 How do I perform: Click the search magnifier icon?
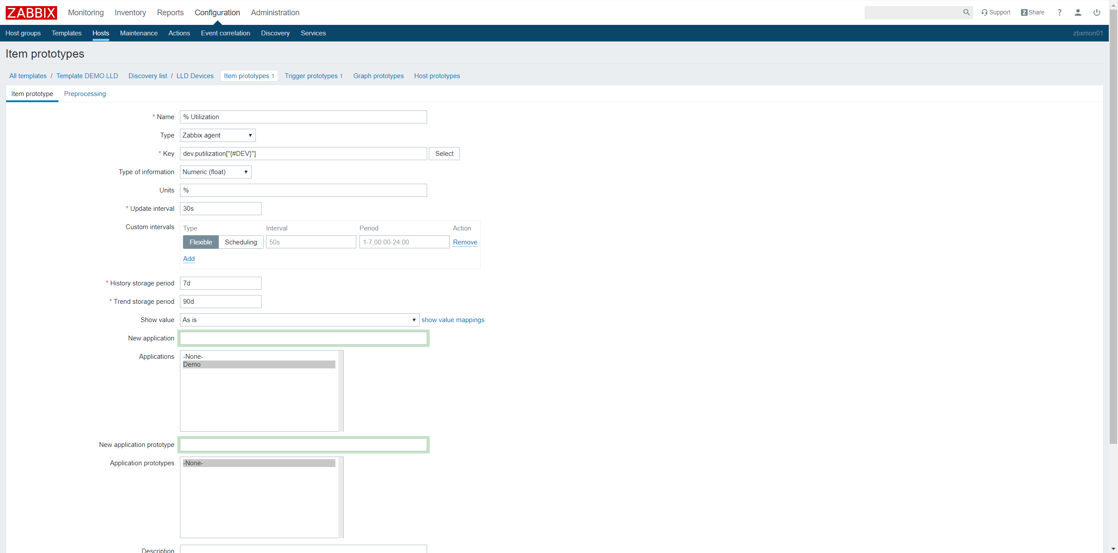tap(966, 13)
